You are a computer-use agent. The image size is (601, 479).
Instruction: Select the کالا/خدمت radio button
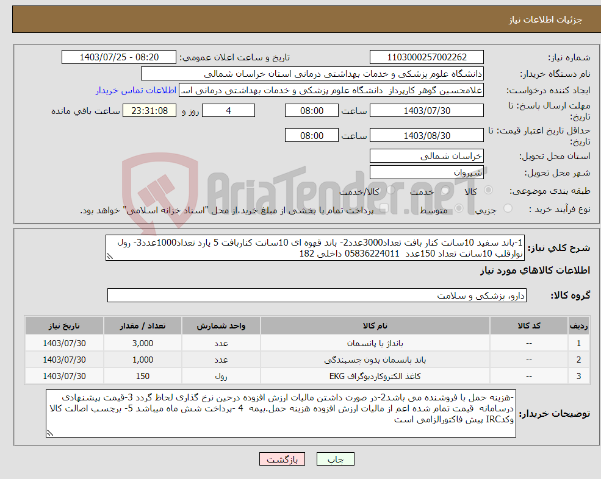coord(390,190)
